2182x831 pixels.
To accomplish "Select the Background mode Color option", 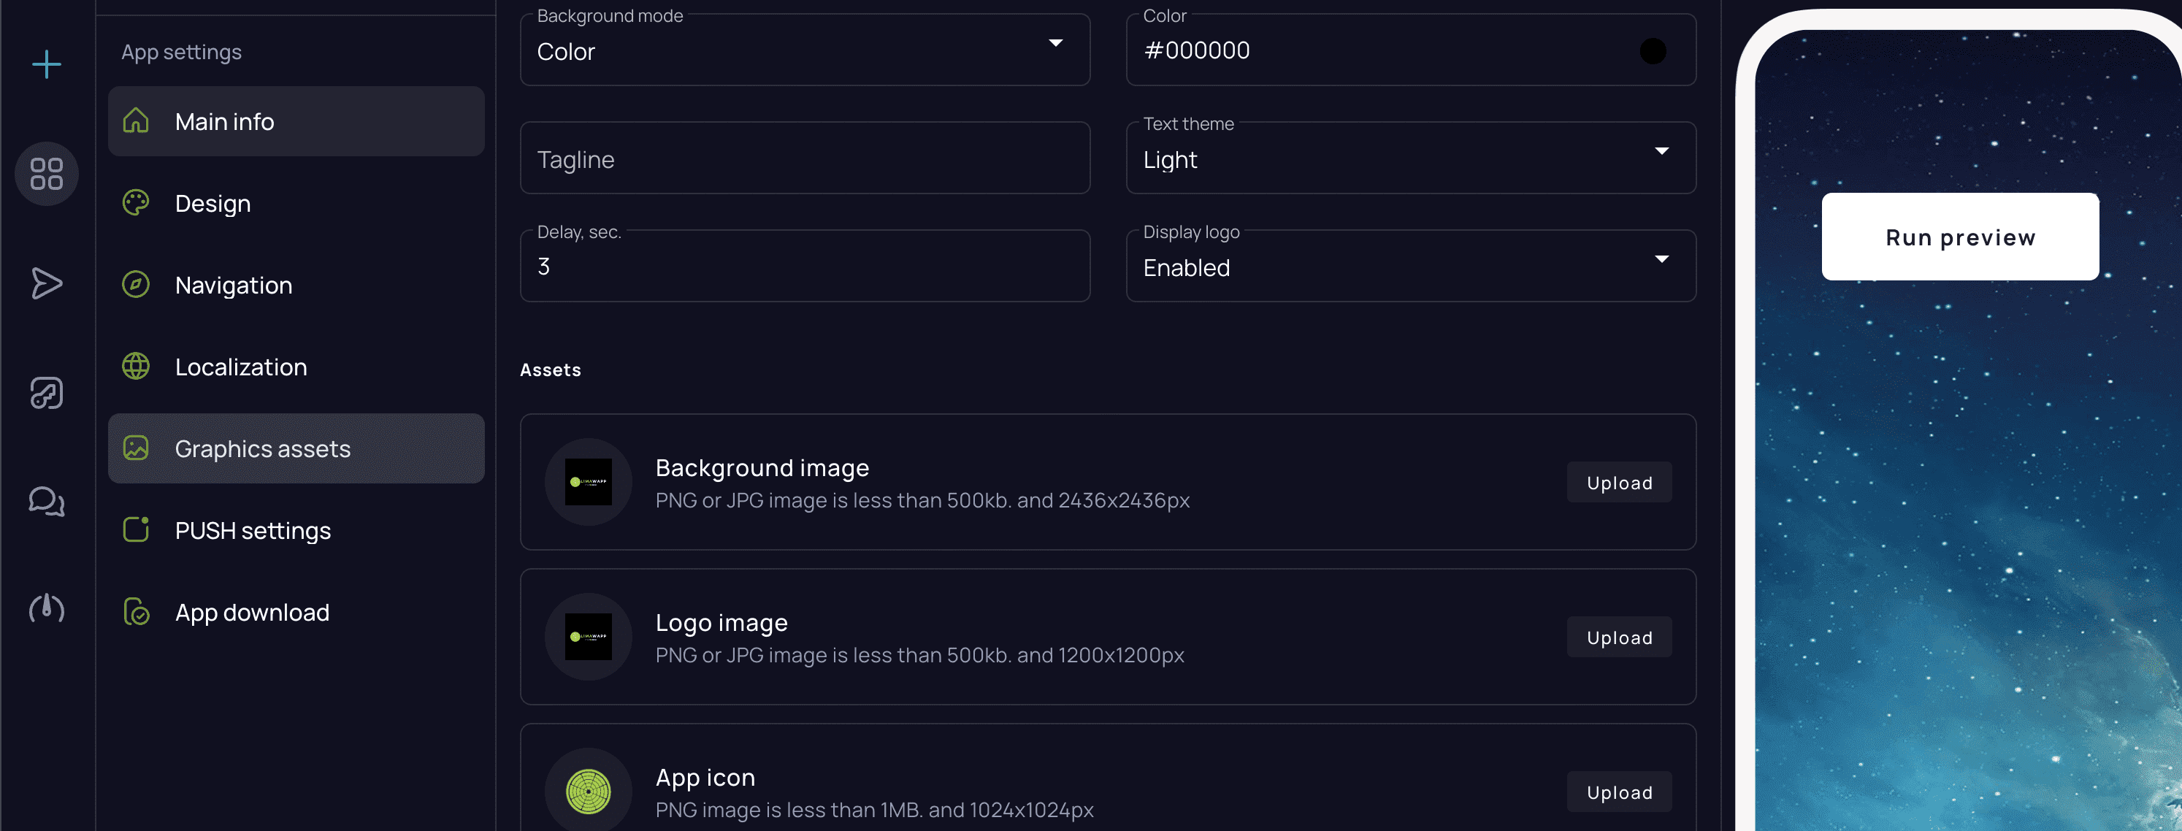I will [804, 49].
